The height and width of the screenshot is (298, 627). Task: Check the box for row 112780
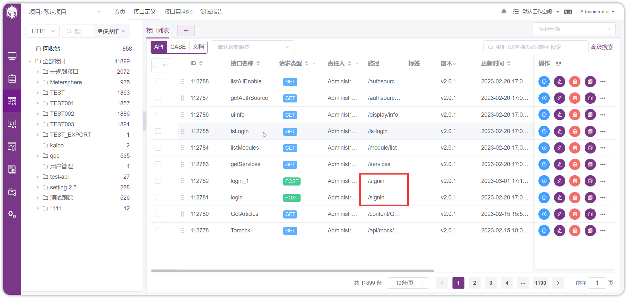point(158,214)
